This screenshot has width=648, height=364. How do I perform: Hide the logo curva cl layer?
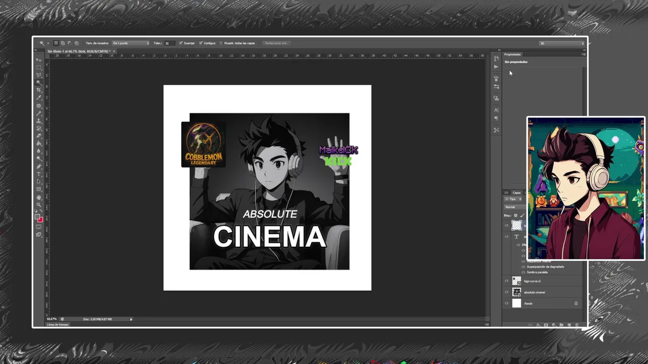[506, 281]
